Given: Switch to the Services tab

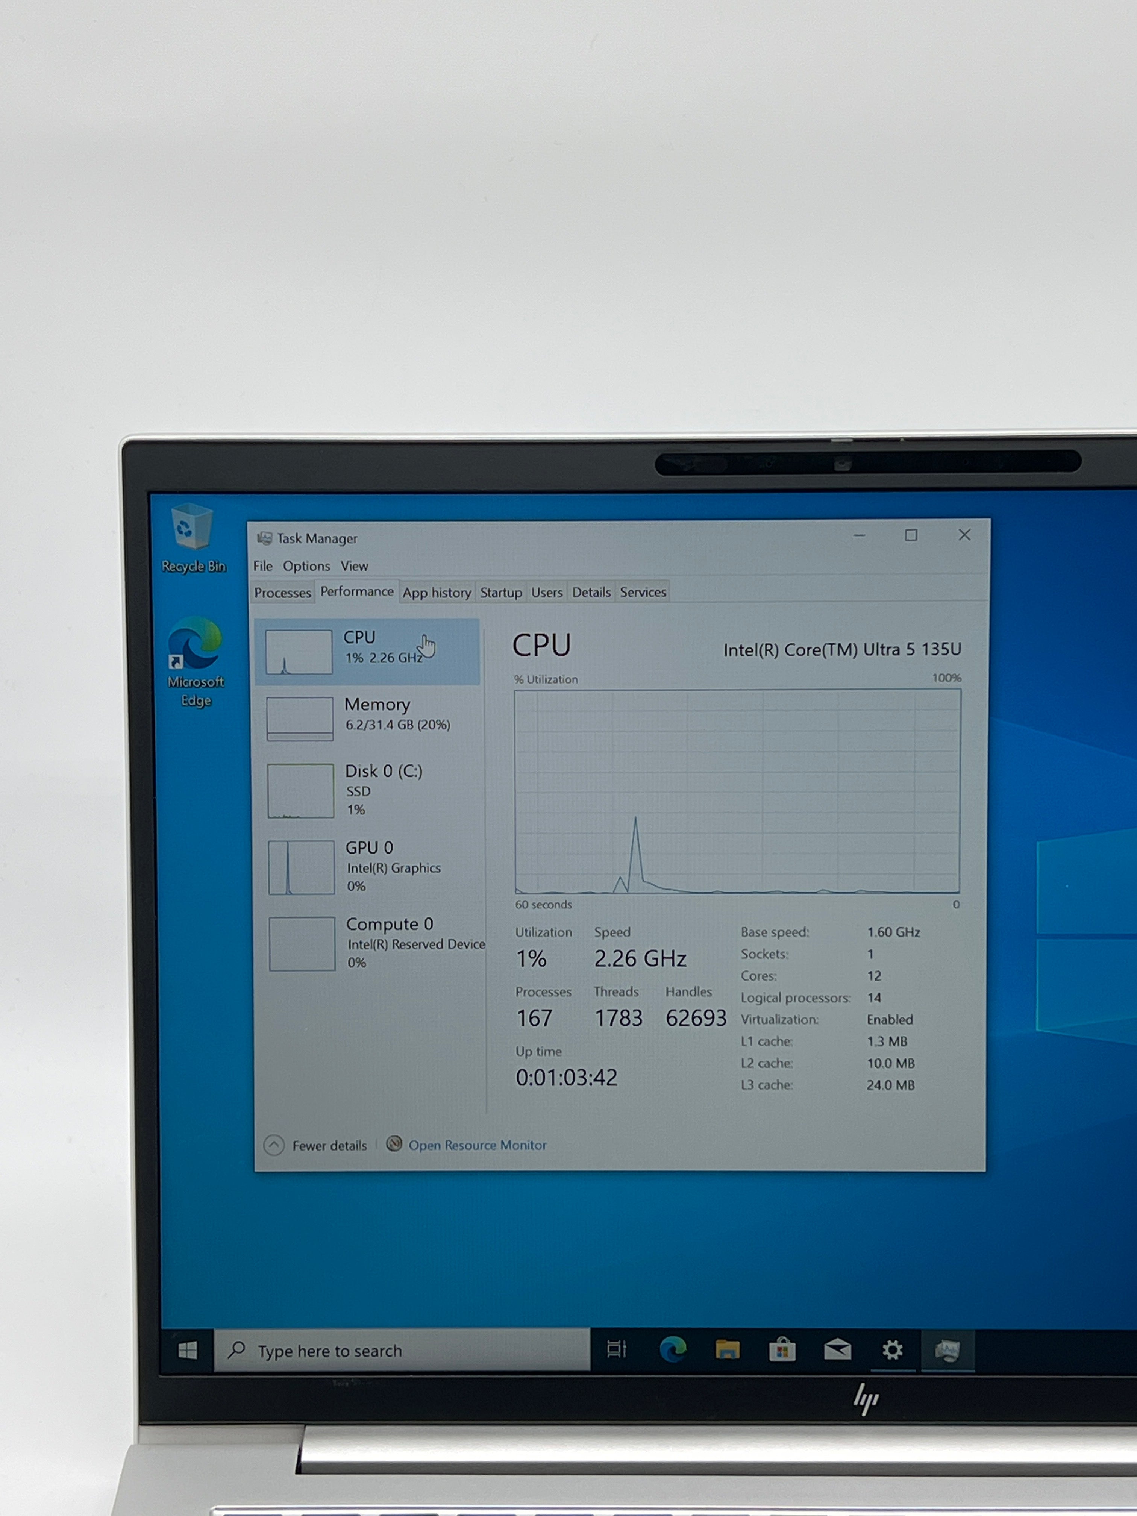Looking at the screenshot, I should coord(643,592).
